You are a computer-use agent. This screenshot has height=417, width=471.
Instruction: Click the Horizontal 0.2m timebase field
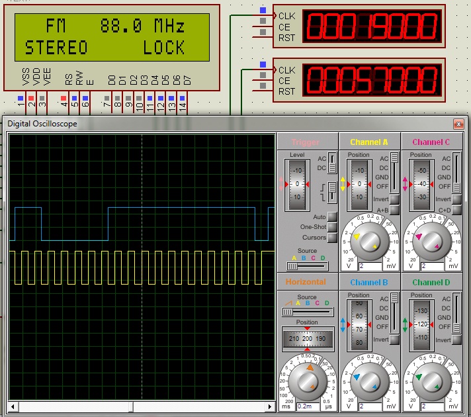coord(308,406)
